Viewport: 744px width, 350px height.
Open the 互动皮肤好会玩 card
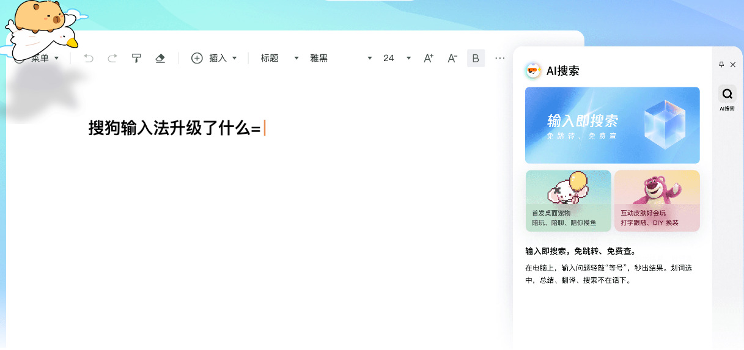pos(657,201)
